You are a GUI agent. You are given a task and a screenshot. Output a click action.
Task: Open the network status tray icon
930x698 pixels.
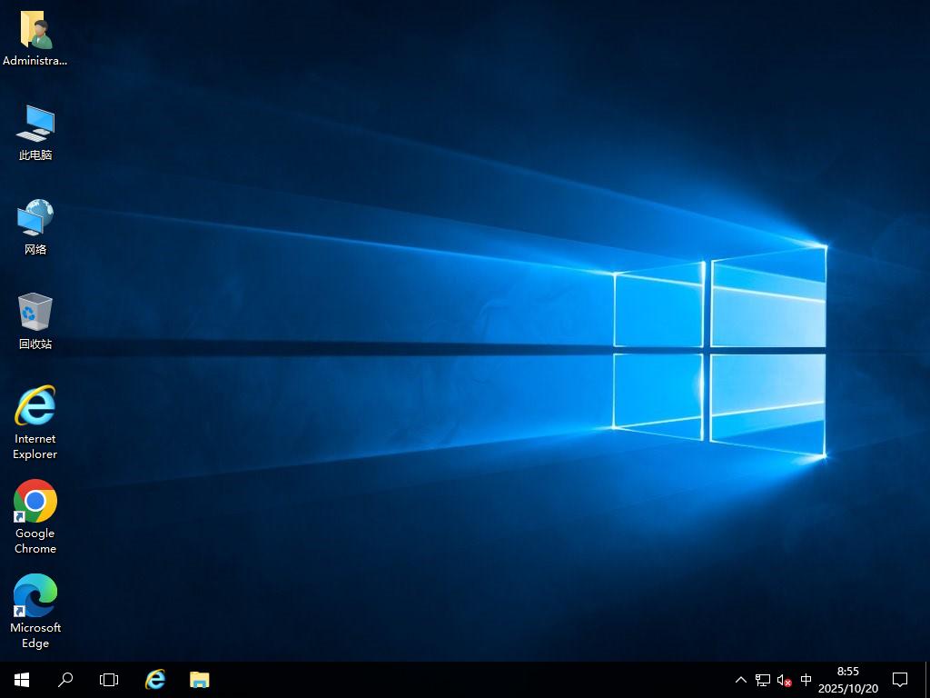click(763, 680)
